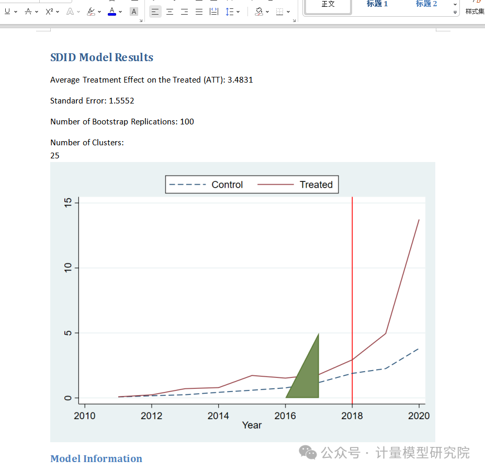Select the embedded SDID trend chart
The height and width of the screenshot is (472, 485).
click(x=243, y=302)
